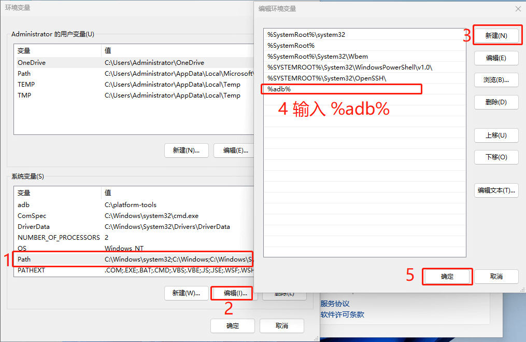Image resolution: width=526 pixels, height=342 pixels.
Task: Select the OpenSSH path entry
Action: coord(365,78)
